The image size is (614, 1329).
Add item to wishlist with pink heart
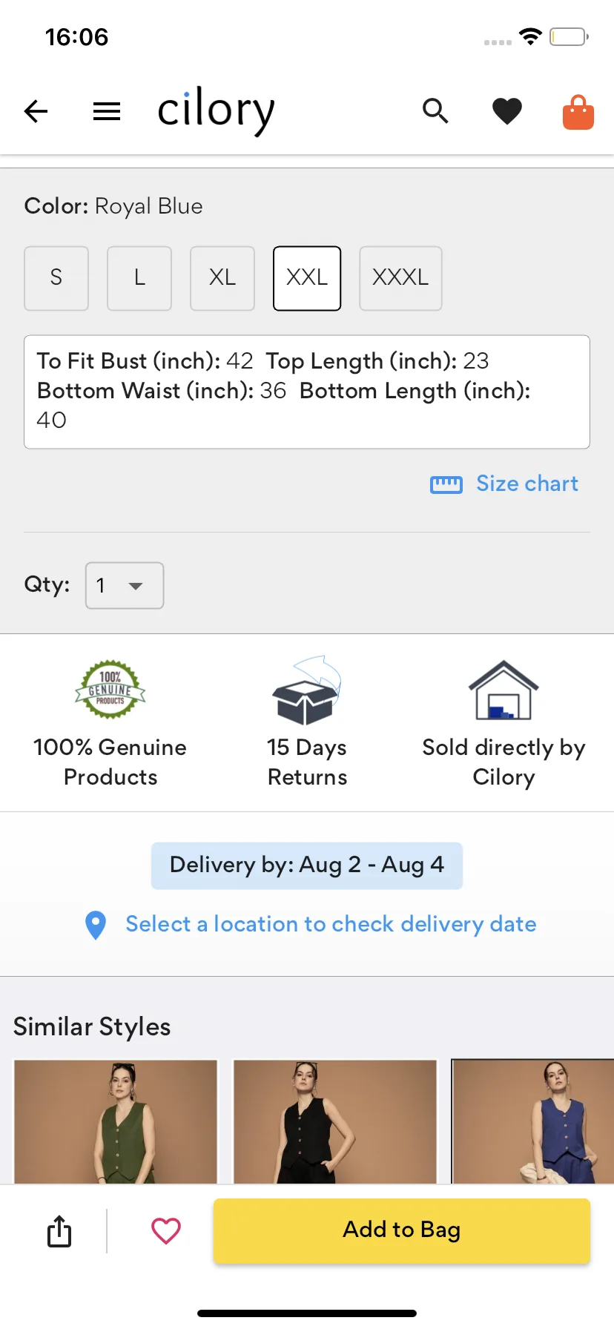tap(166, 1231)
